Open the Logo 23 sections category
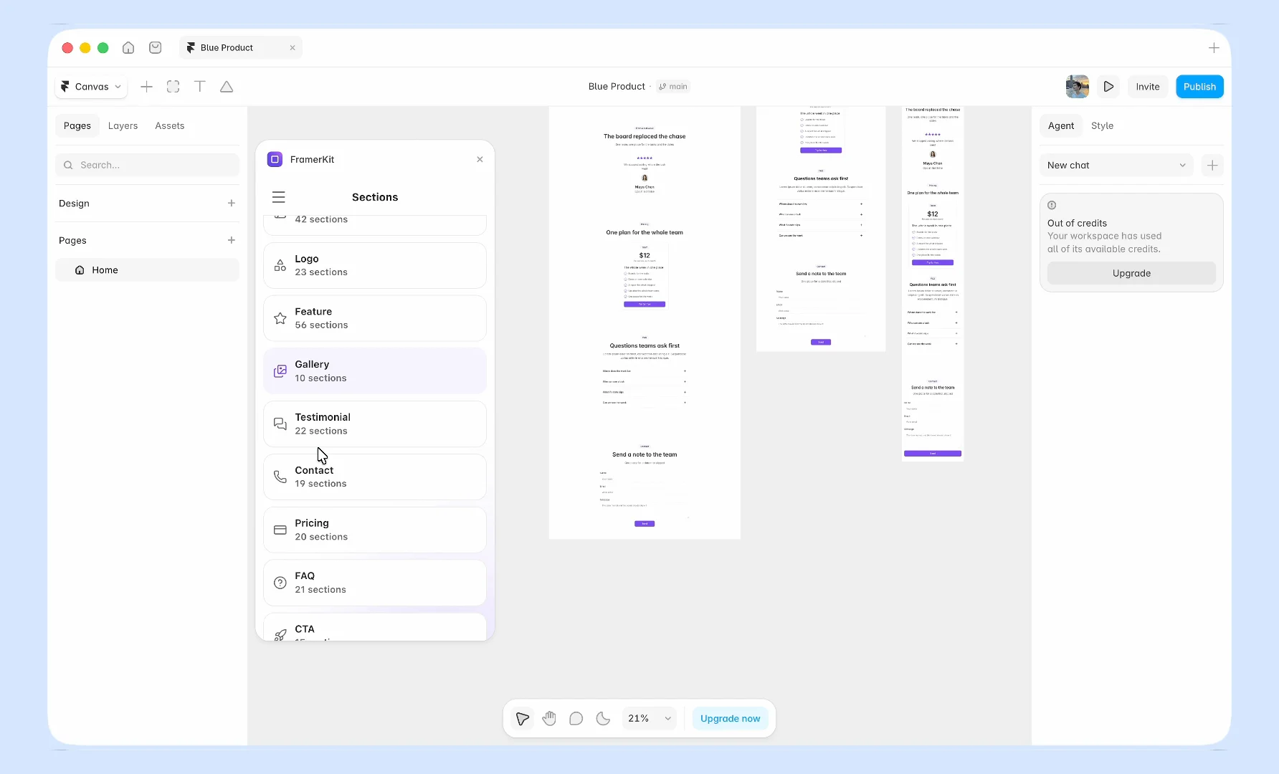 coord(375,265)
